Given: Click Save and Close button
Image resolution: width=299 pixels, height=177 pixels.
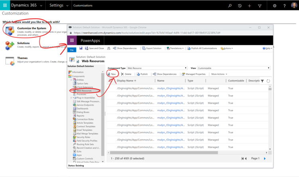Looking at the screenshot, I should pos(94,48).
